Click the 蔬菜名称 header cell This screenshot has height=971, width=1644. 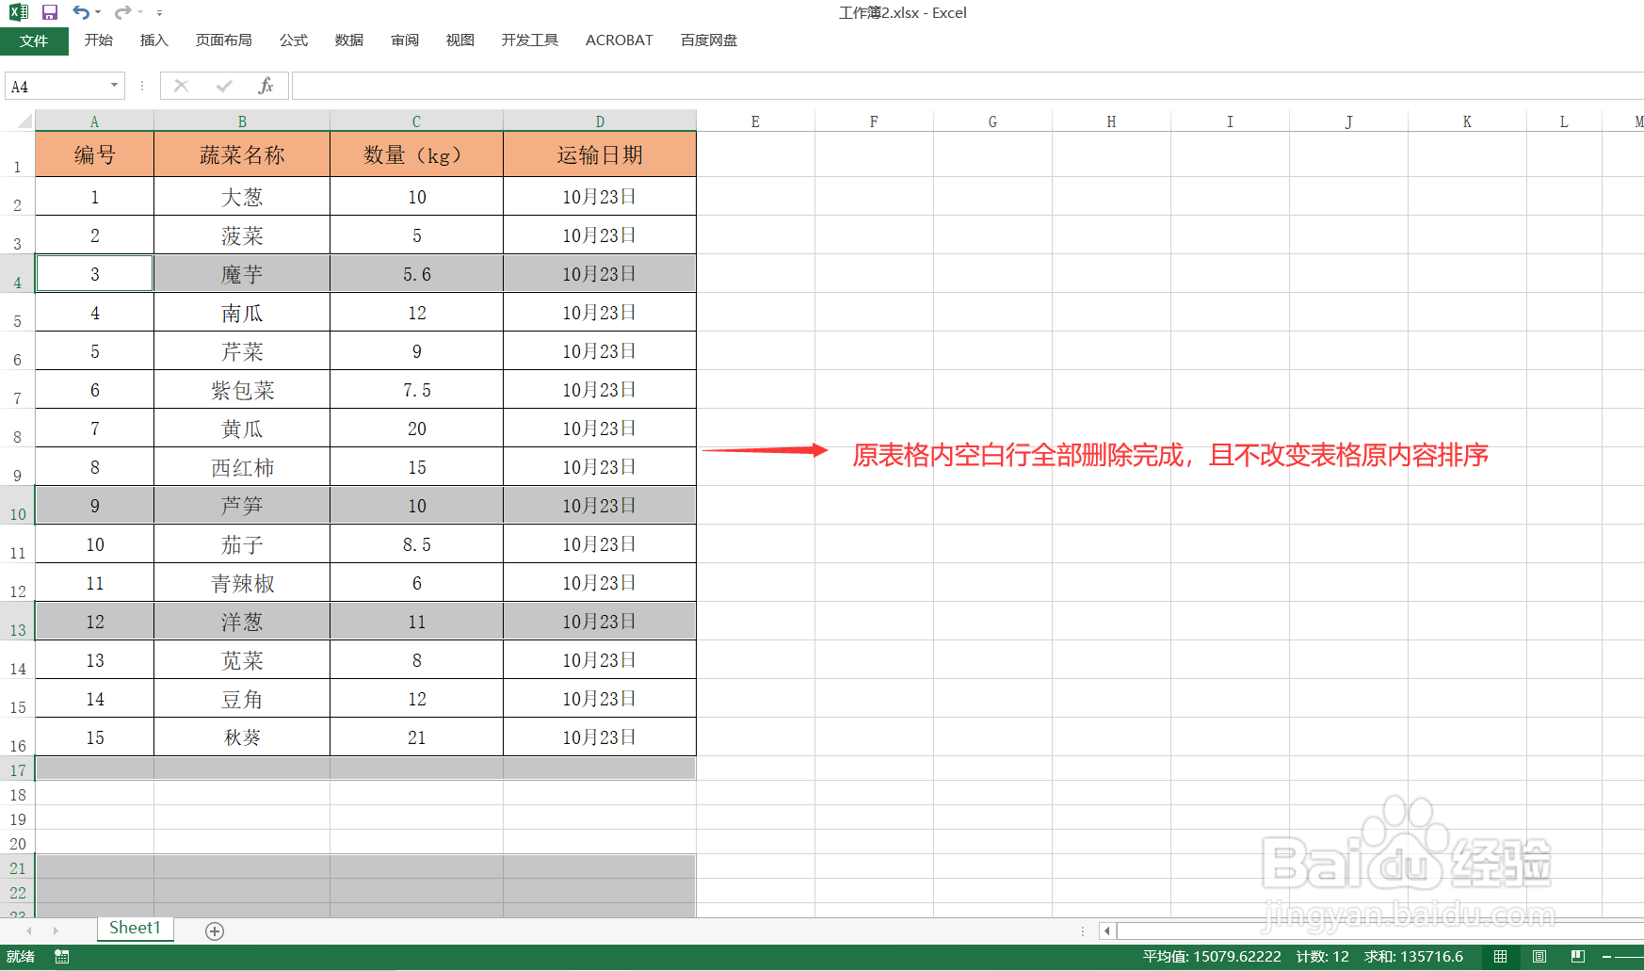(242, 154)
